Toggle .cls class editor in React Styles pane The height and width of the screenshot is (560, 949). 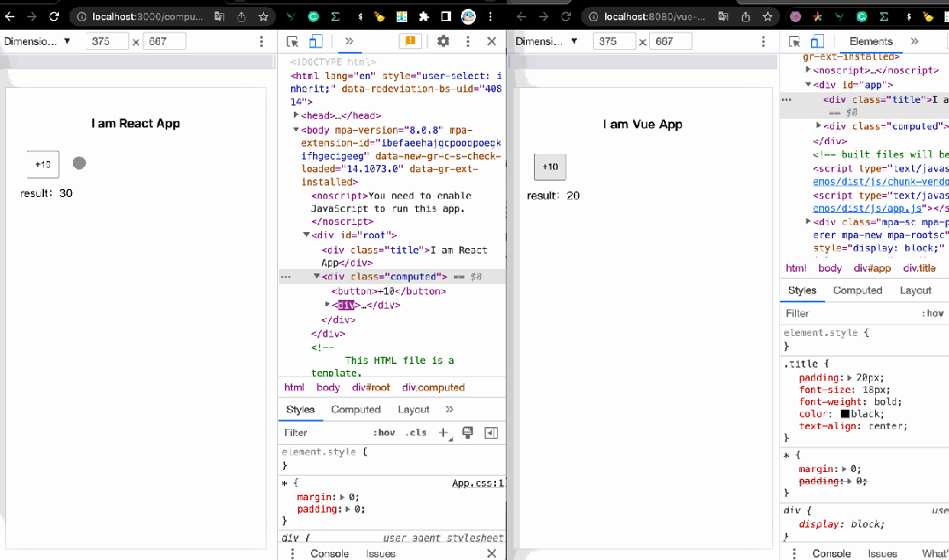(416, 433)
